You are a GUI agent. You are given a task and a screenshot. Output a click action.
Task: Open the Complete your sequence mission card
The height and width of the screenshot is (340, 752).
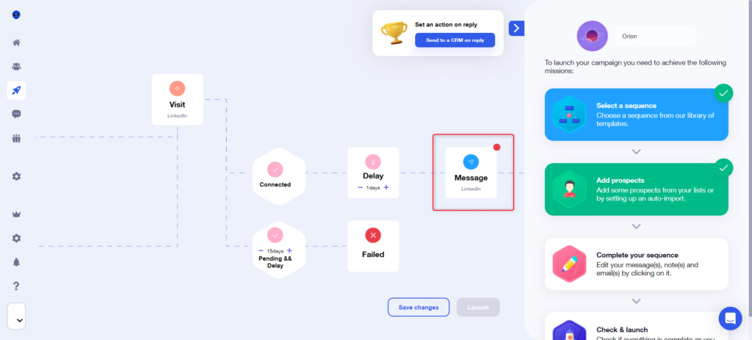tap(636, 264)
